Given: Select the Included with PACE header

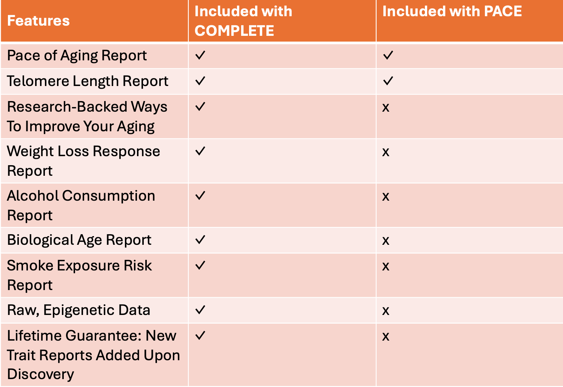Looking at the screenshot, I should click(452, 11).
